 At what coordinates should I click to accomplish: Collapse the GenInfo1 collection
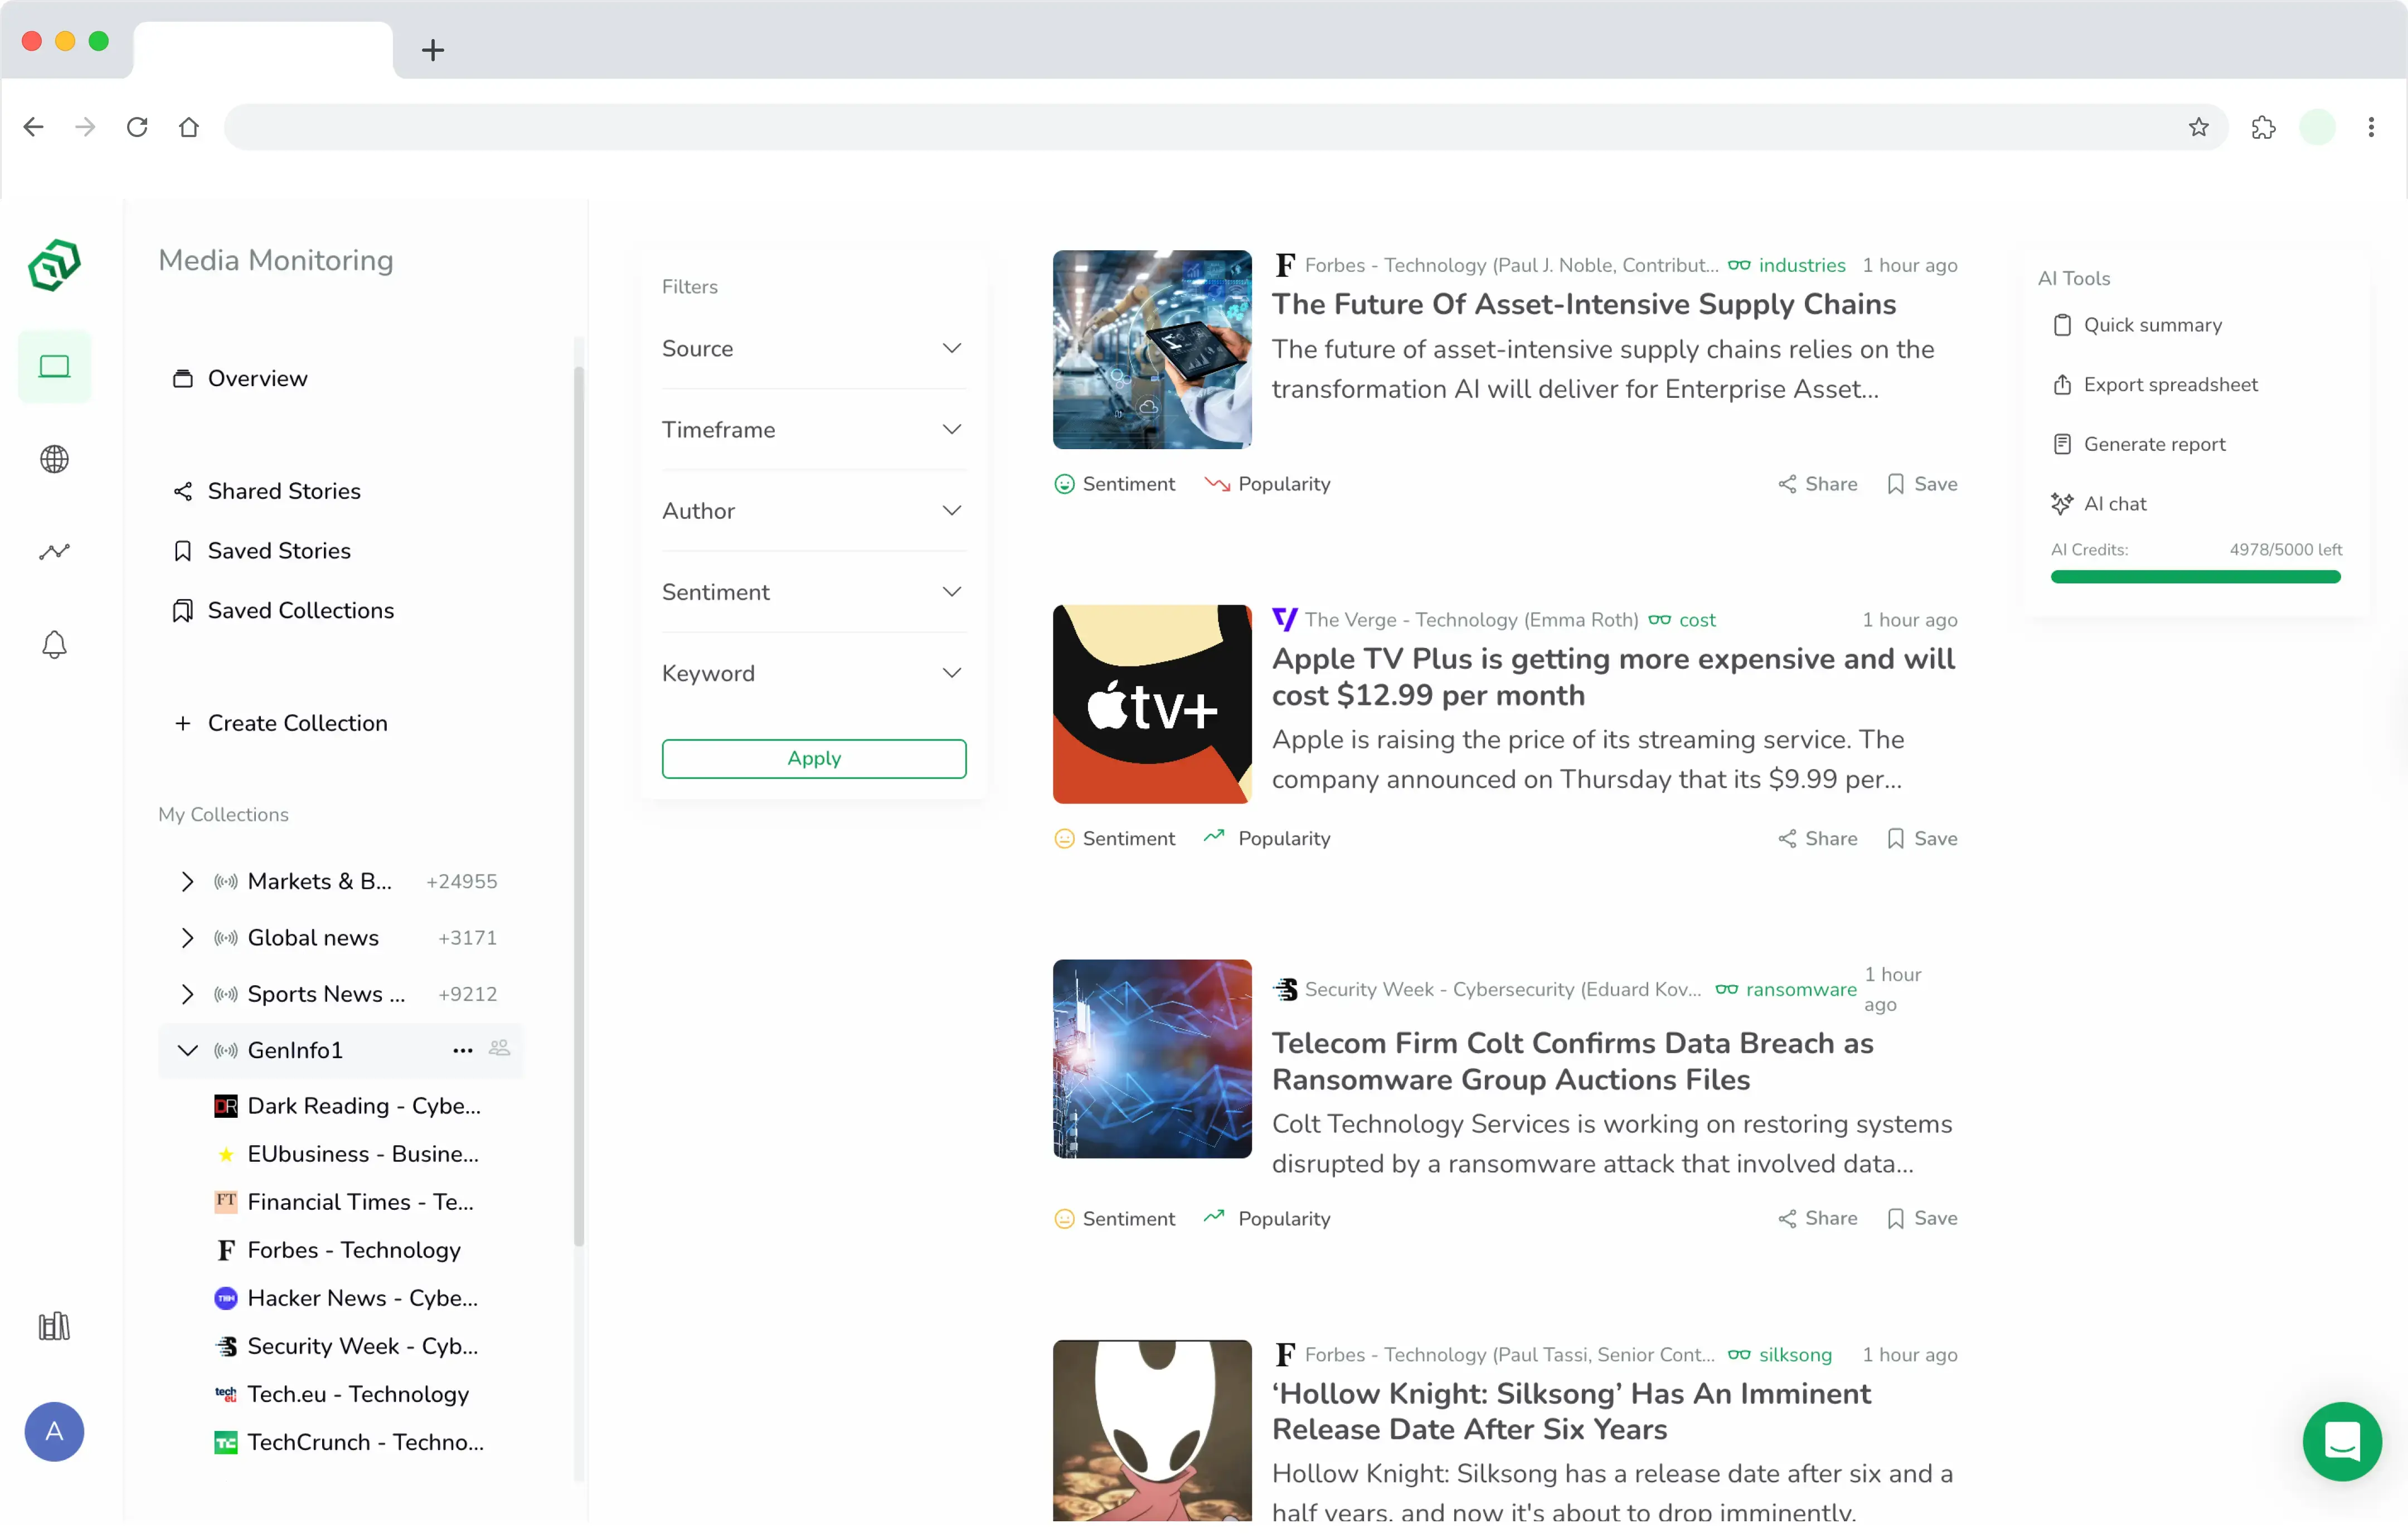tap(186, 1050)
